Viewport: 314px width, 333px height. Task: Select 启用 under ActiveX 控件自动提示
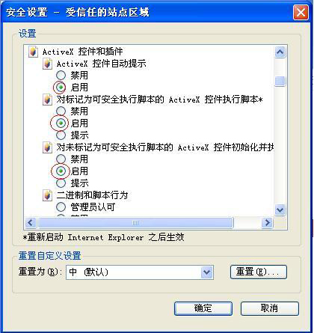click(x=61, y=88)
